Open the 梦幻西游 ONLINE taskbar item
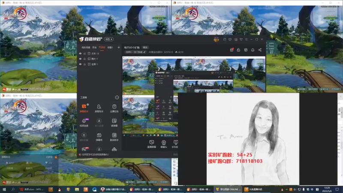The image size is (343, 193). [228, 190]
